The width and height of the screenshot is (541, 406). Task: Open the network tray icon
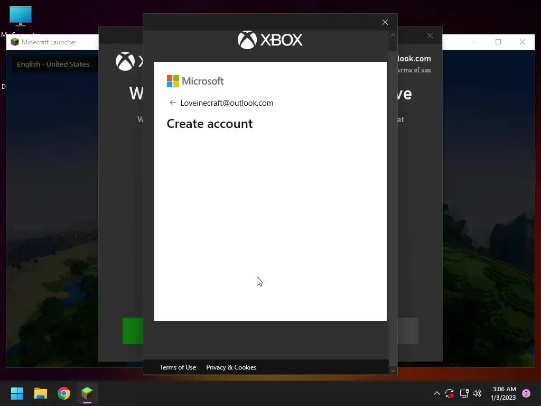464,393
